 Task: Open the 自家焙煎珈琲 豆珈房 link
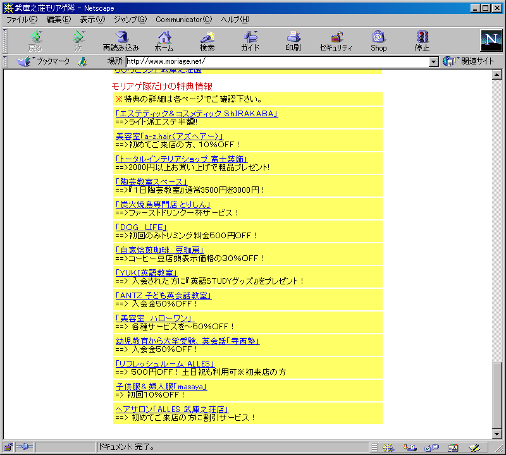(160, 250)
